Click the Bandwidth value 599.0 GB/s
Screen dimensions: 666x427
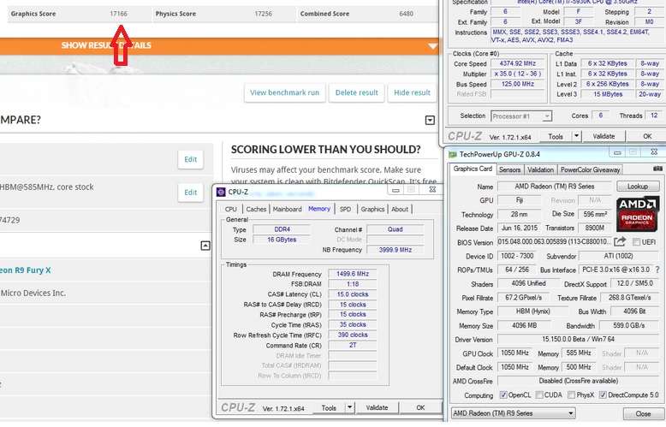pyautogui.click(x=628, y=325)
